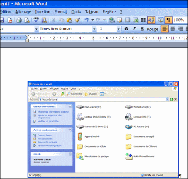Open the Fenêtre menu
Viewport: 188px width, 179px height.
pyautogui.click(x=109, y=12)
